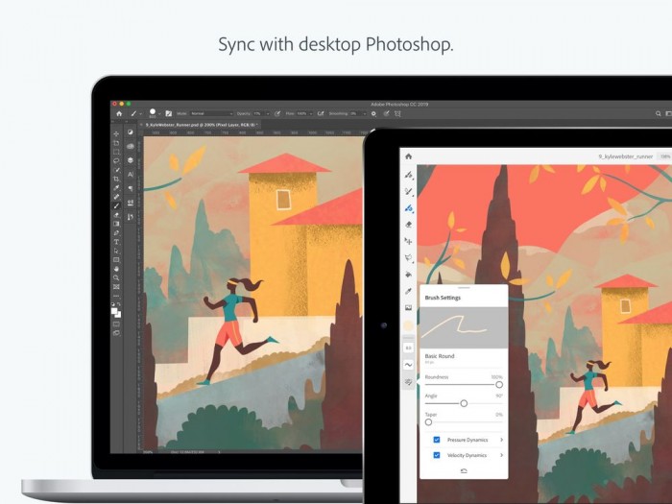672x504 pixels.
Task: Select the Rectangle shape tool
Action: (x=116, y=260)
